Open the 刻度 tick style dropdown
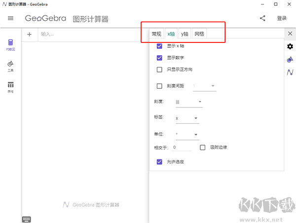 pos(189,102)
